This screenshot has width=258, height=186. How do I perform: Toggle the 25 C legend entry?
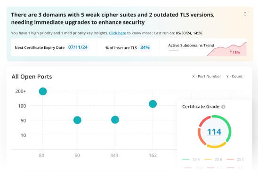[235, 159]
